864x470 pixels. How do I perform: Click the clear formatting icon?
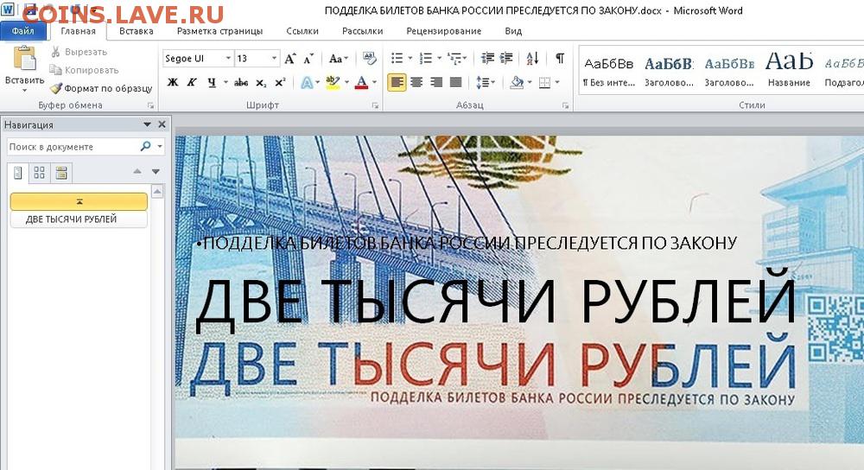click(369, 59)
